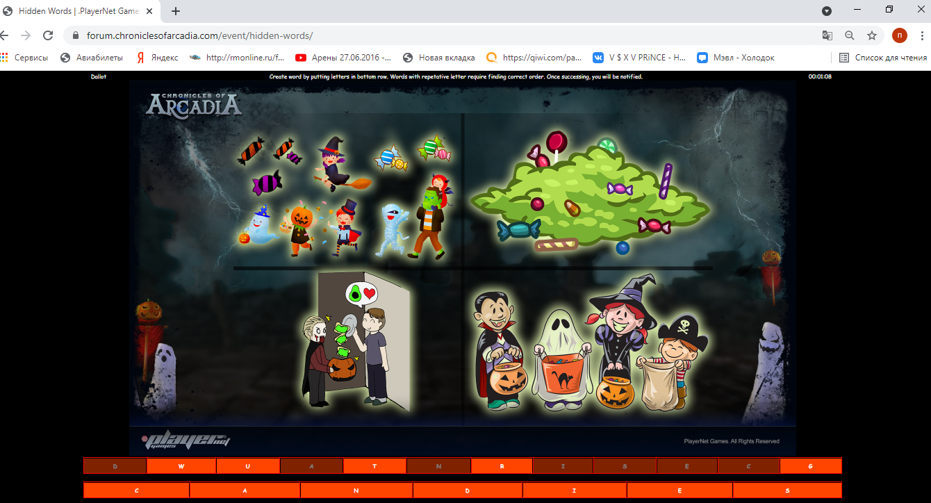Click the Chronicles of Arcadia logo
Screen dimensions: 931x503
tap(194, 104)
